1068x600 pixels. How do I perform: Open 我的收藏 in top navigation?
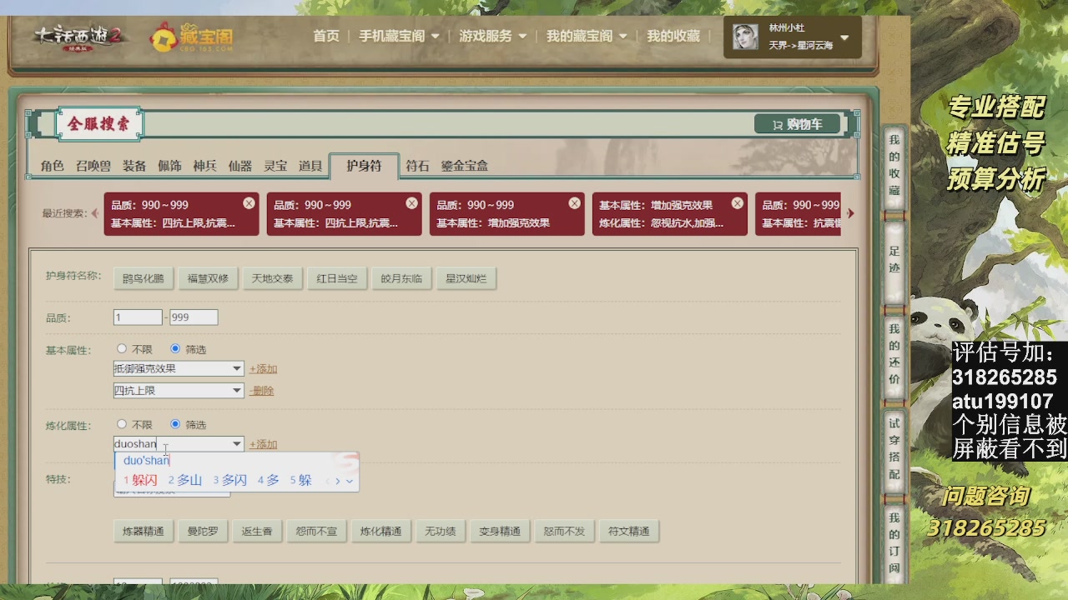pos(673,36)
